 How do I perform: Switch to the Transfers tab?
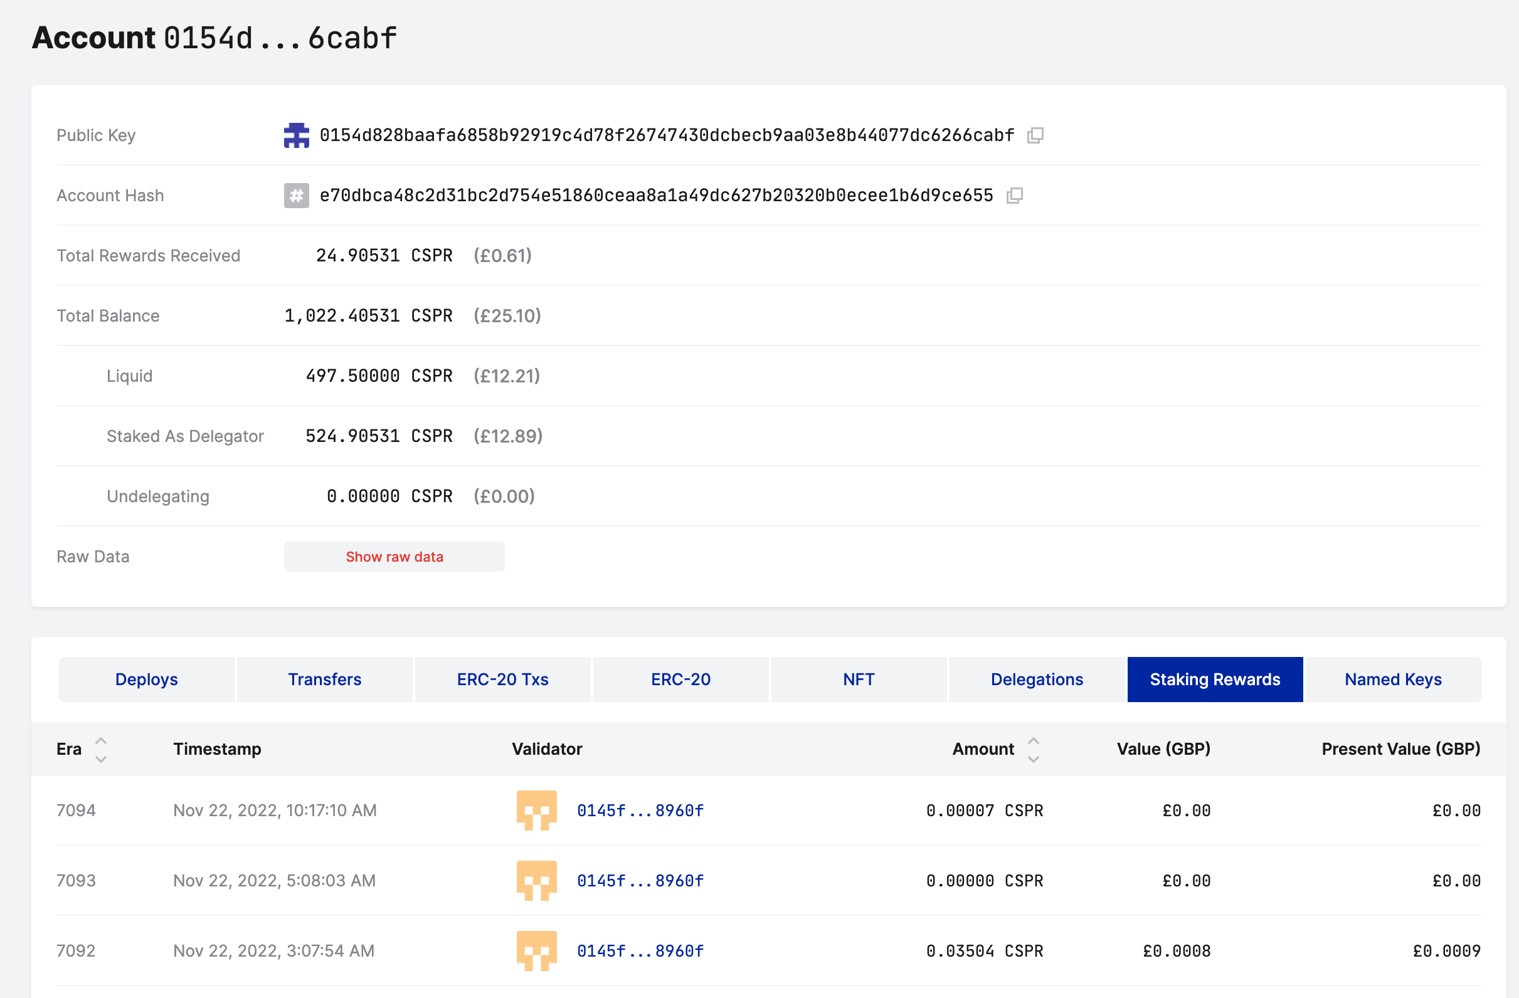[324, 680]
